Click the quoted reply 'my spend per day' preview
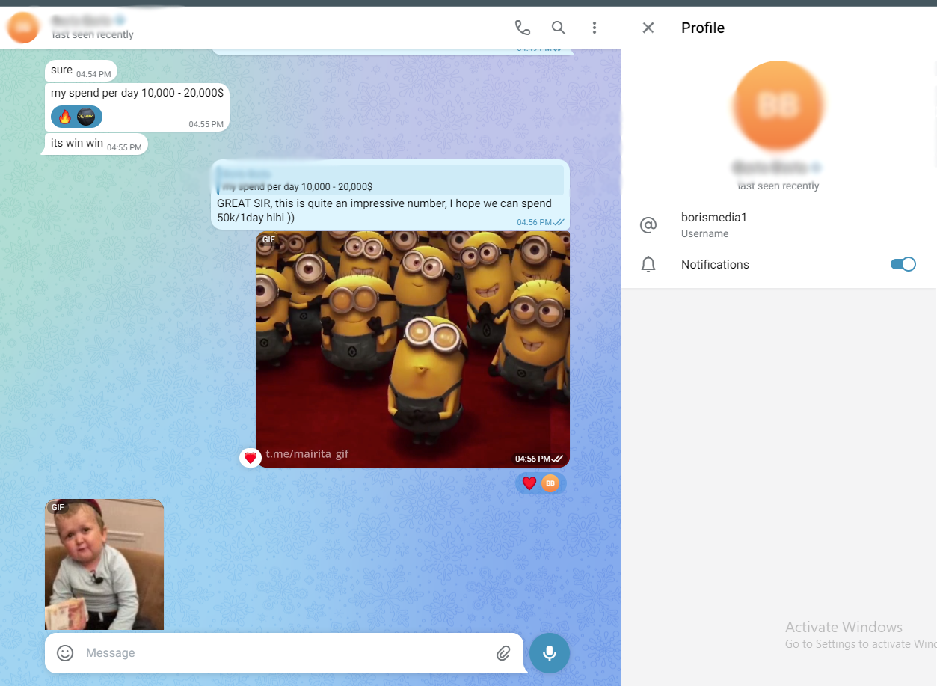Viewport: 937px width, 686px height. [390, 180]
